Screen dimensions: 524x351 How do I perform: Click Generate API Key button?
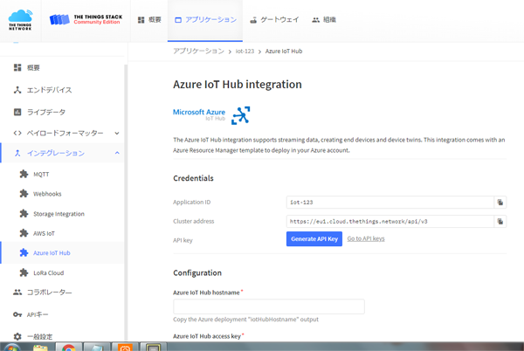[x=314, y=238]
